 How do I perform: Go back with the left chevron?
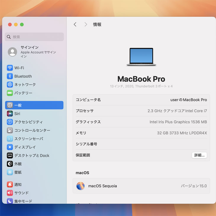(x=75, y=25)
